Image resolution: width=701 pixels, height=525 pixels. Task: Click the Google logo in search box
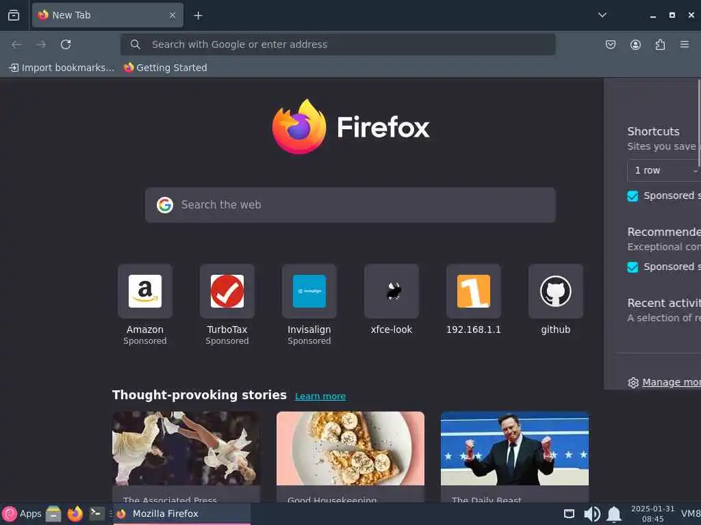[165, 205]
